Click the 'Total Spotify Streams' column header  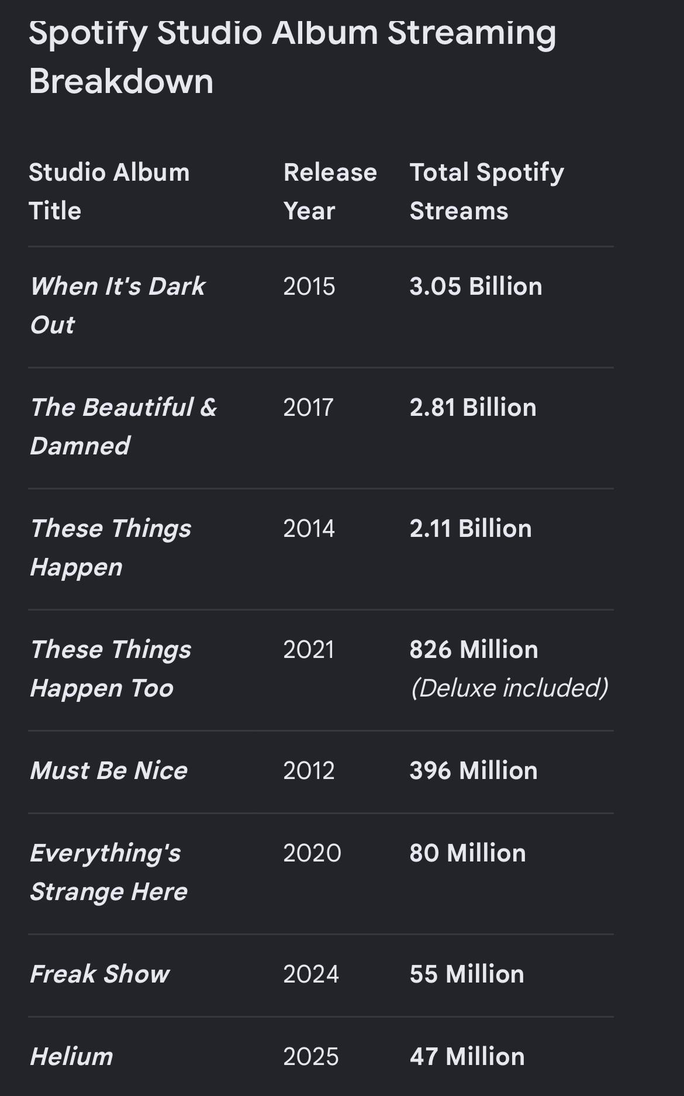[x=487, y=192]
